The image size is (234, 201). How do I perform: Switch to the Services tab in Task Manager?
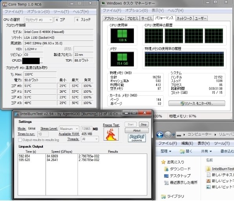146,18
